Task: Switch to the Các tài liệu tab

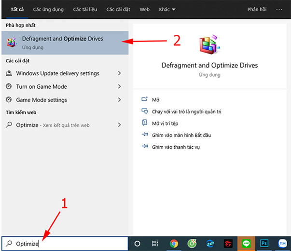Action: pos(85,9)
